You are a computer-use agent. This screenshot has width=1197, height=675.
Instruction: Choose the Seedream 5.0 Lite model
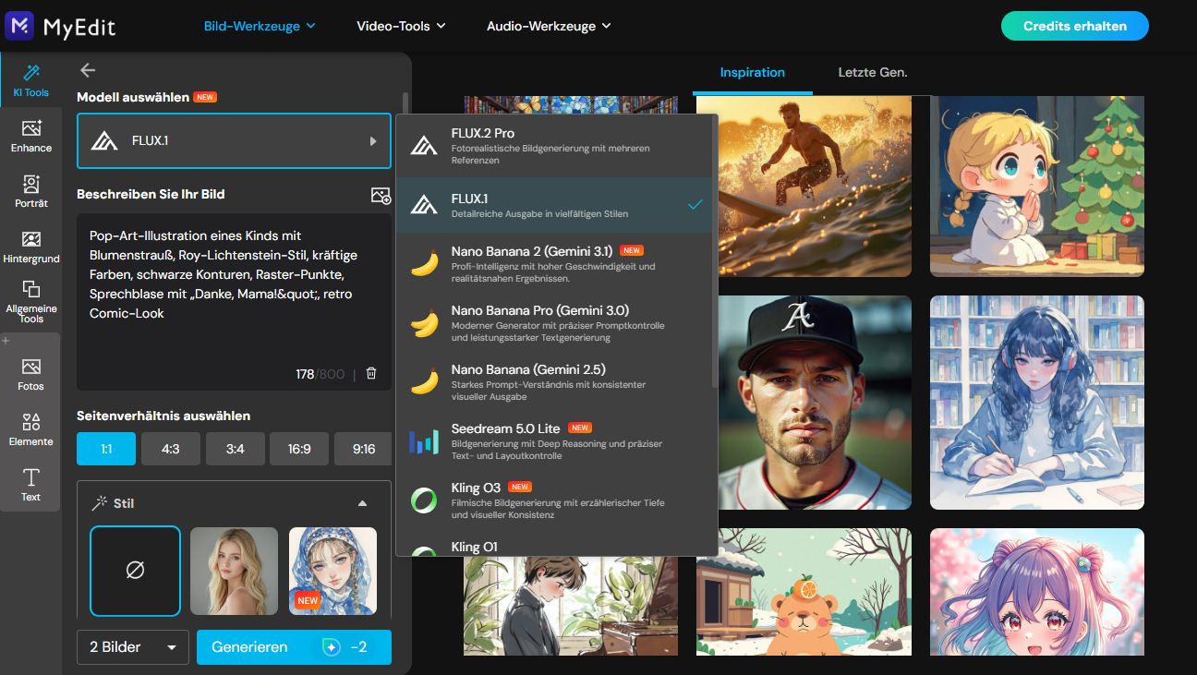(x=554, y=441)
